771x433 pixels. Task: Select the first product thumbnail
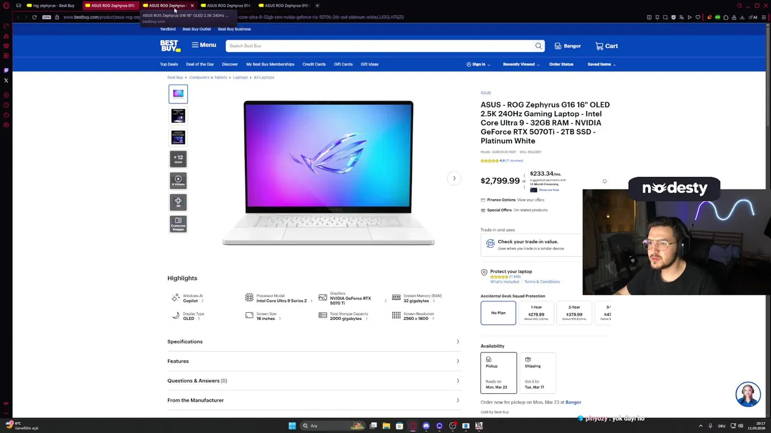pos(178,94)
